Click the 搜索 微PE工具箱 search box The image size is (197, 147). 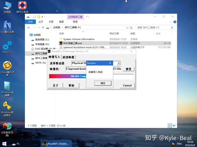click(x=155, y=27)
